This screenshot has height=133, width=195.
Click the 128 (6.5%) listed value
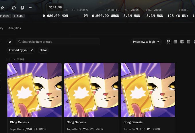pyautogui.click(x=178, y=16)
